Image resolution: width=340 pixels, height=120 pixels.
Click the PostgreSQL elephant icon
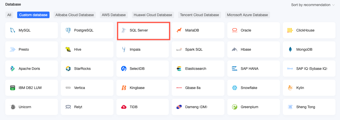click(x=68, y=30)
